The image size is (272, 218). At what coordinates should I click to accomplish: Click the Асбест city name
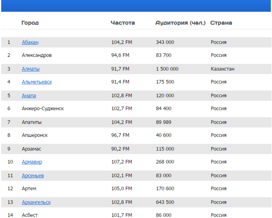tap(30, 215)
